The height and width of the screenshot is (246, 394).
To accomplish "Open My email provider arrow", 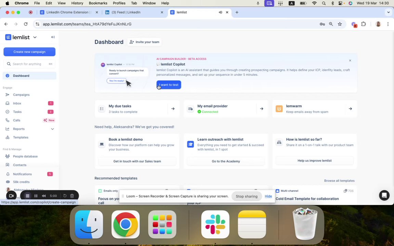I will 262,109.
